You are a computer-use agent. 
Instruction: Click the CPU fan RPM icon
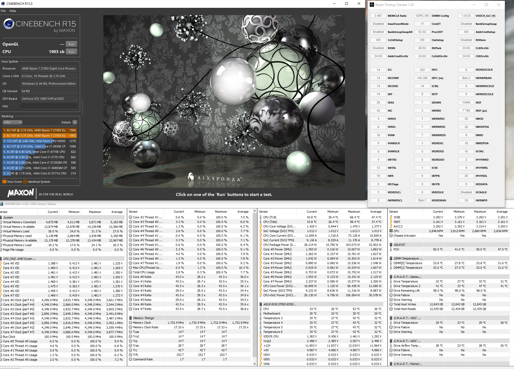pyautogui.click(x=391, y=231)
